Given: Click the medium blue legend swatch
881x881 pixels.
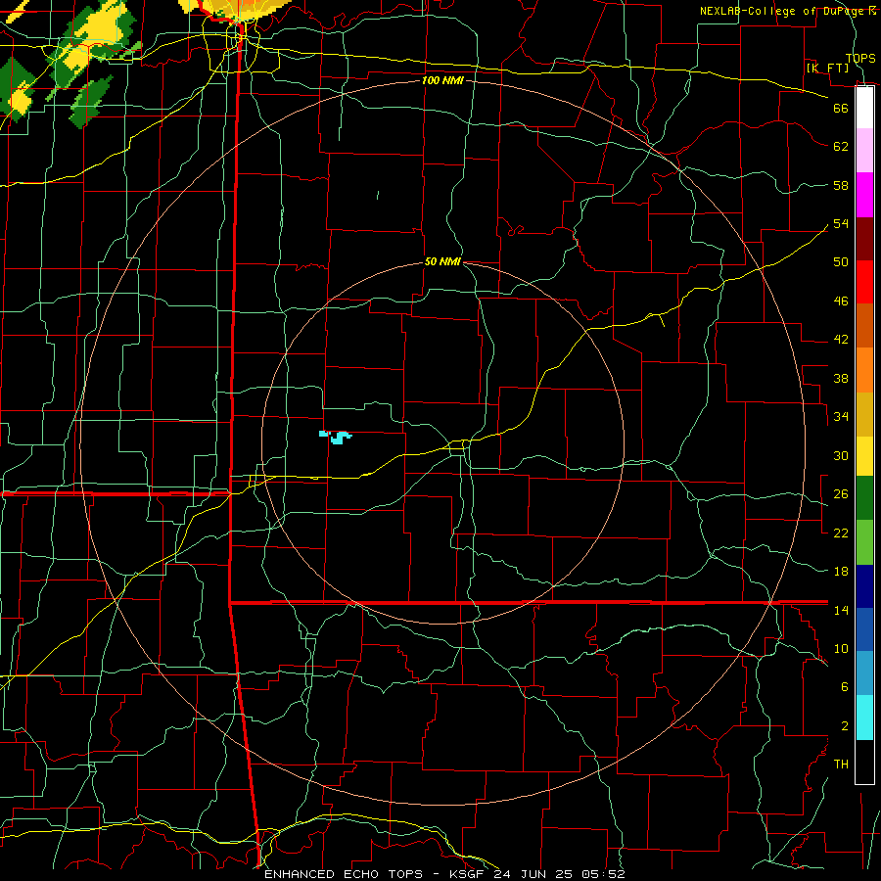Looking at the screenshot, I should tap(864, 629).
